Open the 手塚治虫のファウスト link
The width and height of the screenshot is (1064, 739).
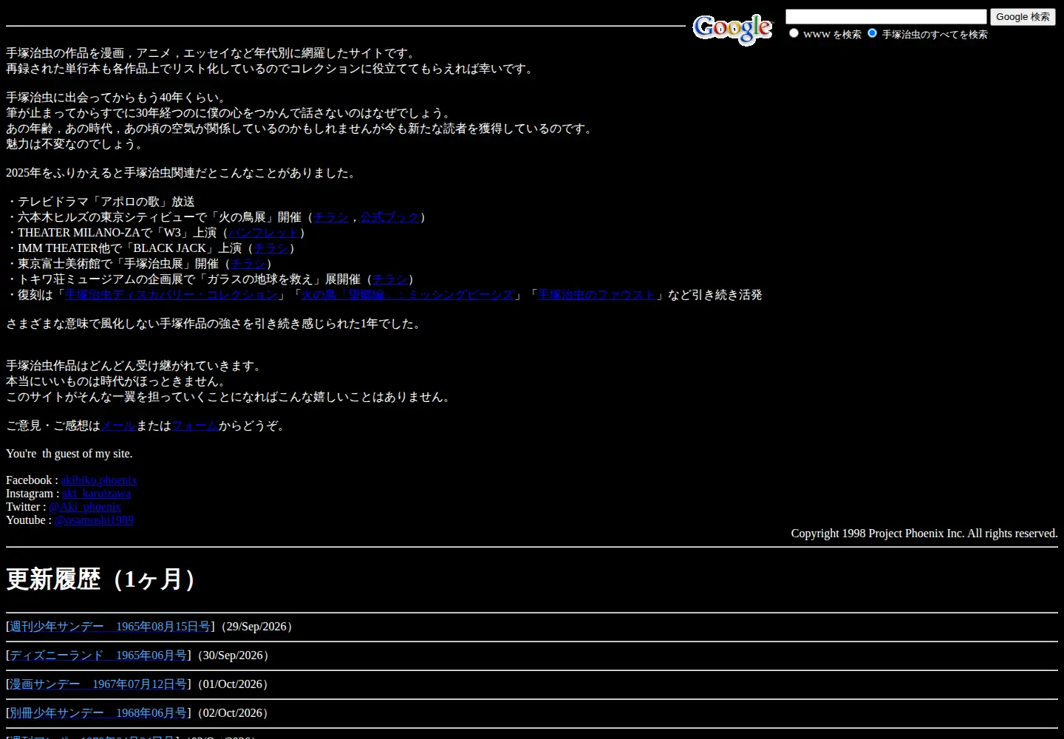click(596, 295)
